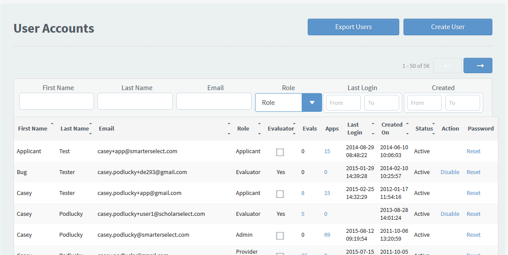The height and width of the screenshot is (255, 508).
Task: Reset password for casey.podlucky+user1@scholarselect.com
Action: [473, 214]
